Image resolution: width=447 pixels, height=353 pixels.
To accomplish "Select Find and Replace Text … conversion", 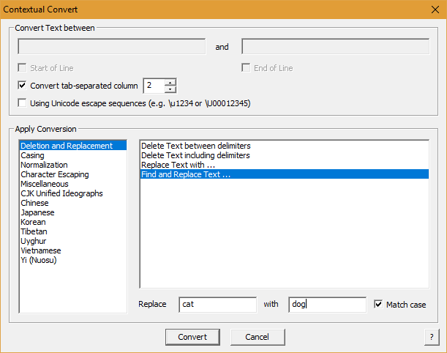I will [x=285, y=174].
